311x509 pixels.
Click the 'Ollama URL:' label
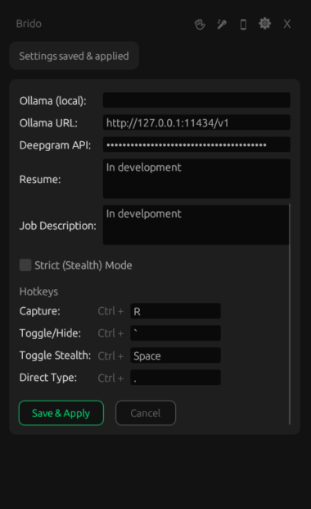coord(48,123)
